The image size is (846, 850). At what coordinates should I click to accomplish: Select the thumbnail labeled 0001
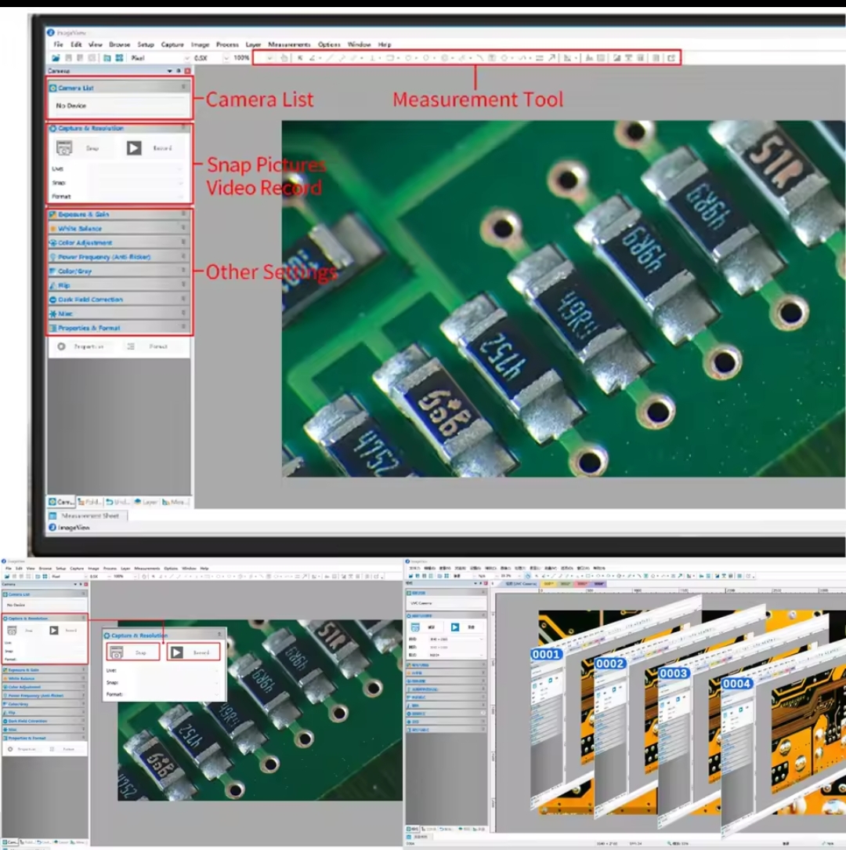pyautogui.click(x=546, y=655)
